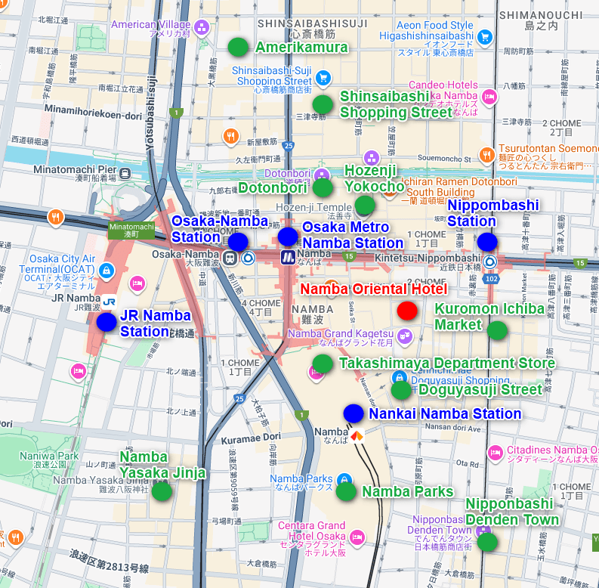Click the Citadines Namba hotel pin
Screen dimensions: 599x588
(x=495, y=453)
